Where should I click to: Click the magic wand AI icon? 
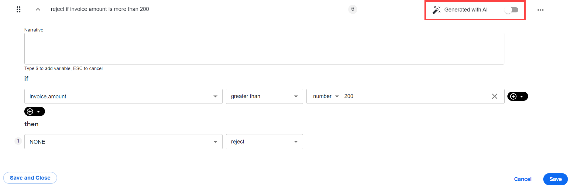(x=436, y=10)
